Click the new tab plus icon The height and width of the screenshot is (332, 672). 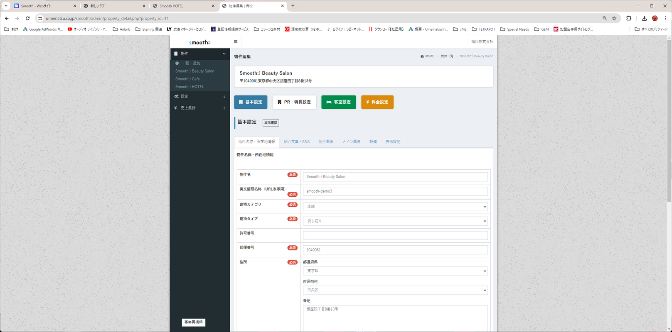[293, 6]
